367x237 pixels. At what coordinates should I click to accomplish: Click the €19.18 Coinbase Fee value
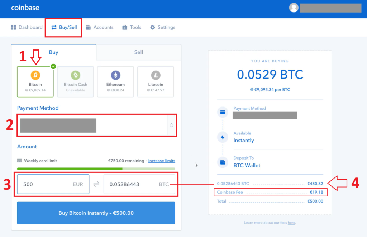[x=316, y=192]
